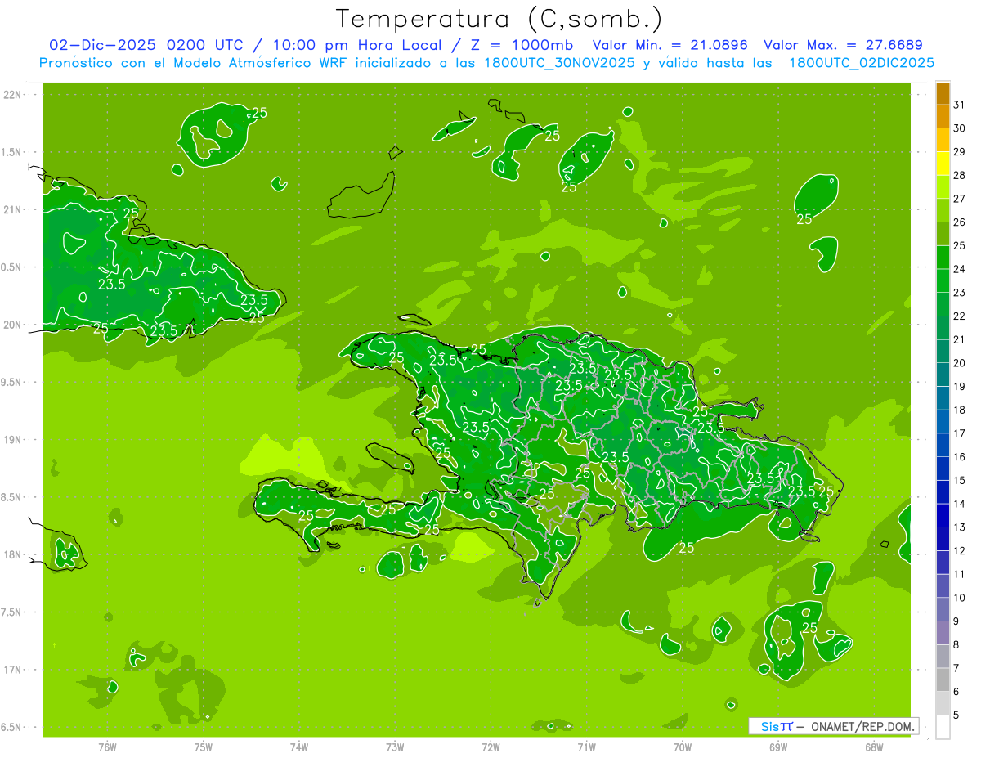This screenshot has width=981, height=758.
Task: Click the legend swatch between 30 and 31
Action: click(943, 116)
